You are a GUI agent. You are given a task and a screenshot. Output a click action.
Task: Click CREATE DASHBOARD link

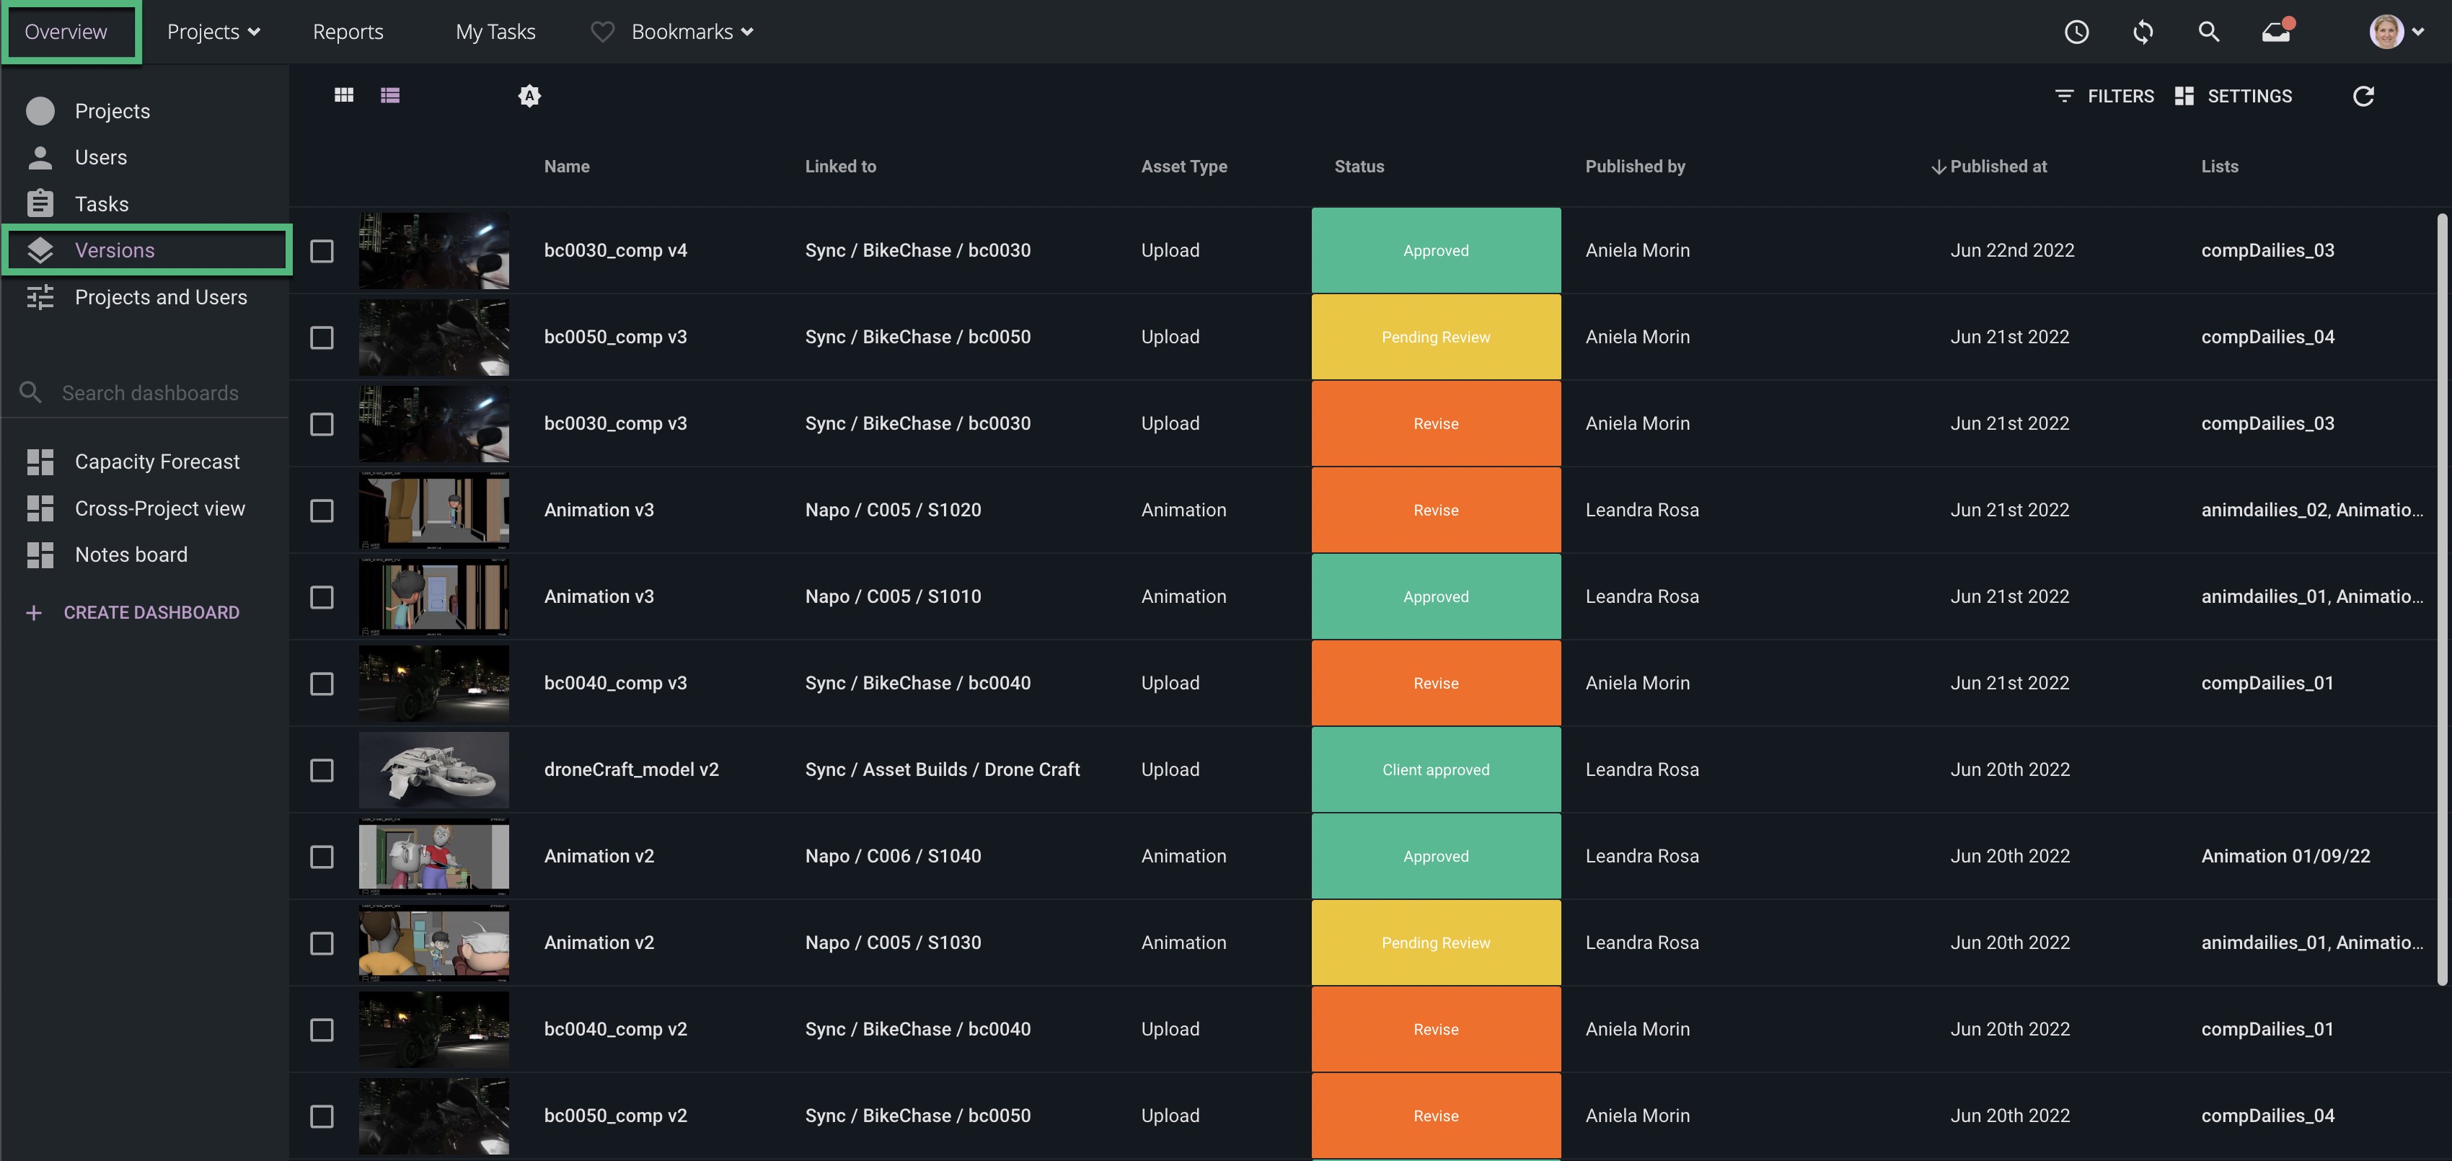pos(151,613)
